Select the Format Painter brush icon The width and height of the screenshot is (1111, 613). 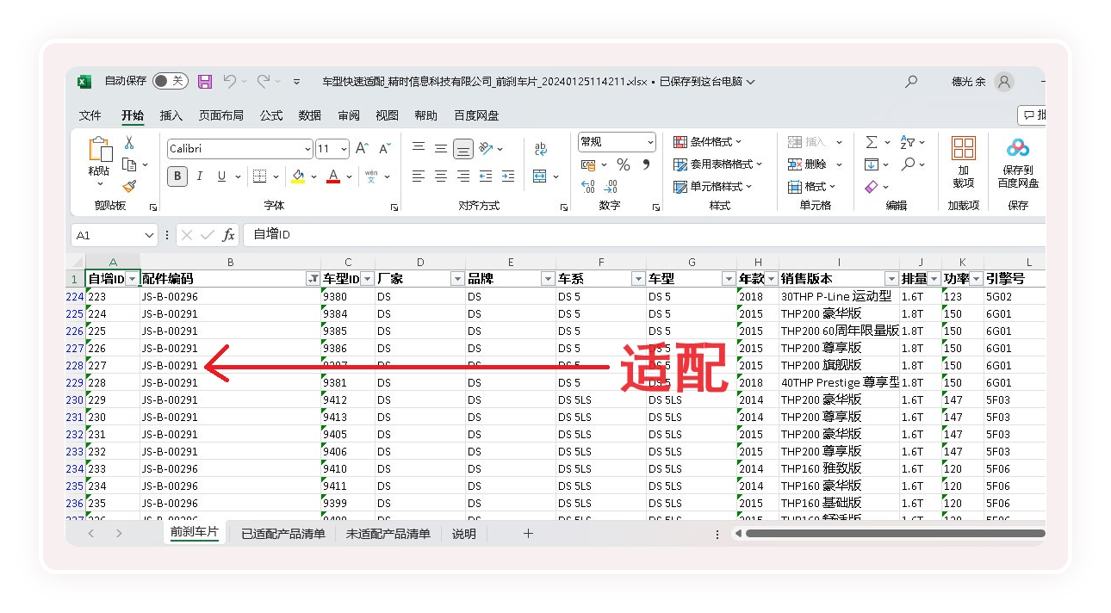[x=129, y=185]
